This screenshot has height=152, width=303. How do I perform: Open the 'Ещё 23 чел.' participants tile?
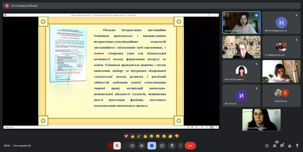pyautogui.click(x=281, y=96)
